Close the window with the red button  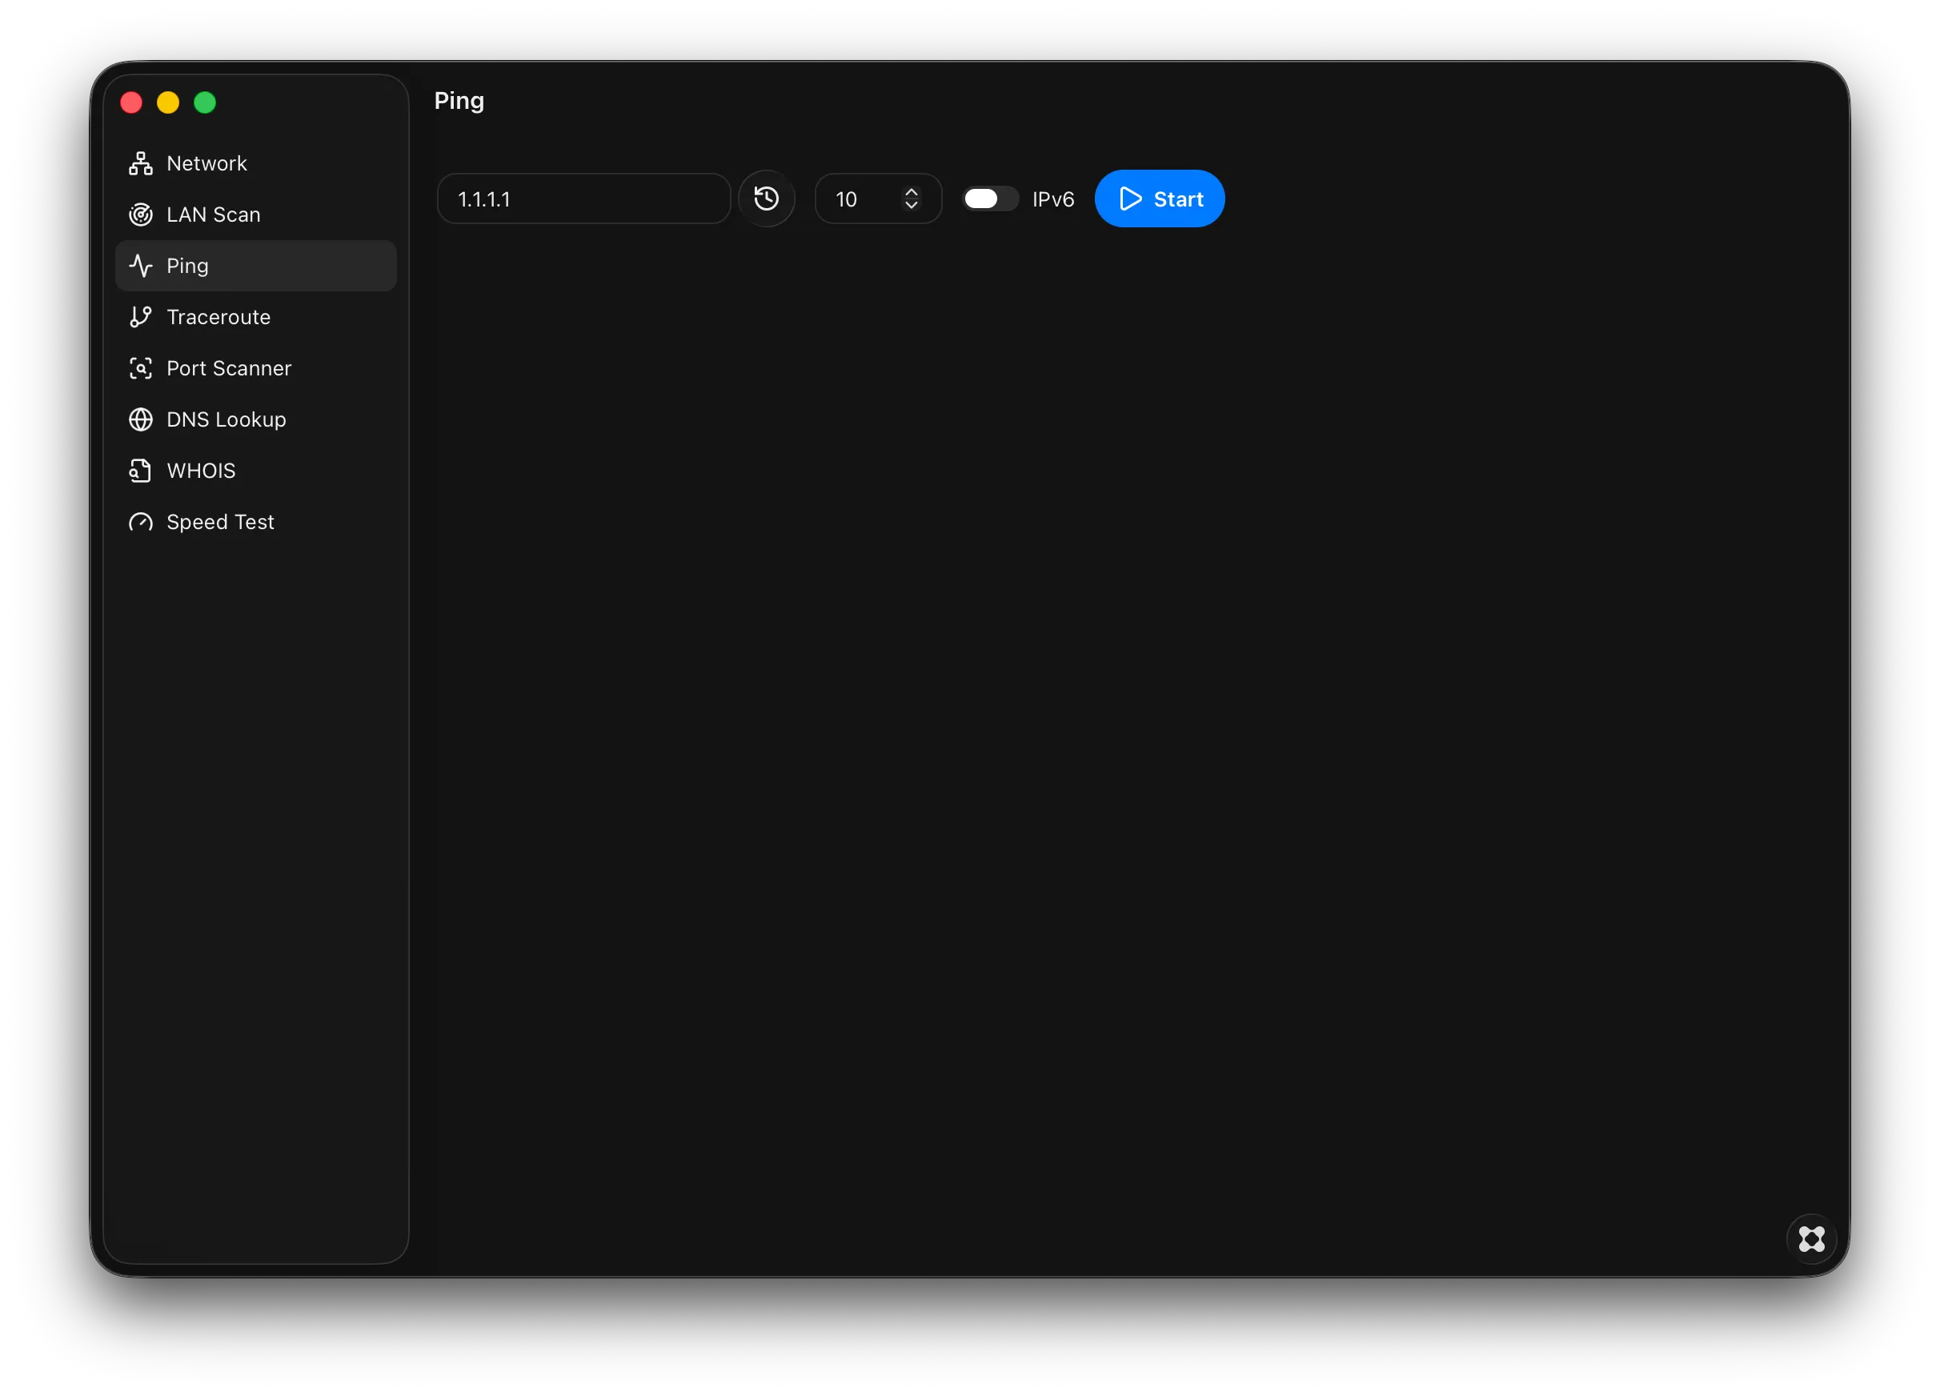tap(132, 102)
